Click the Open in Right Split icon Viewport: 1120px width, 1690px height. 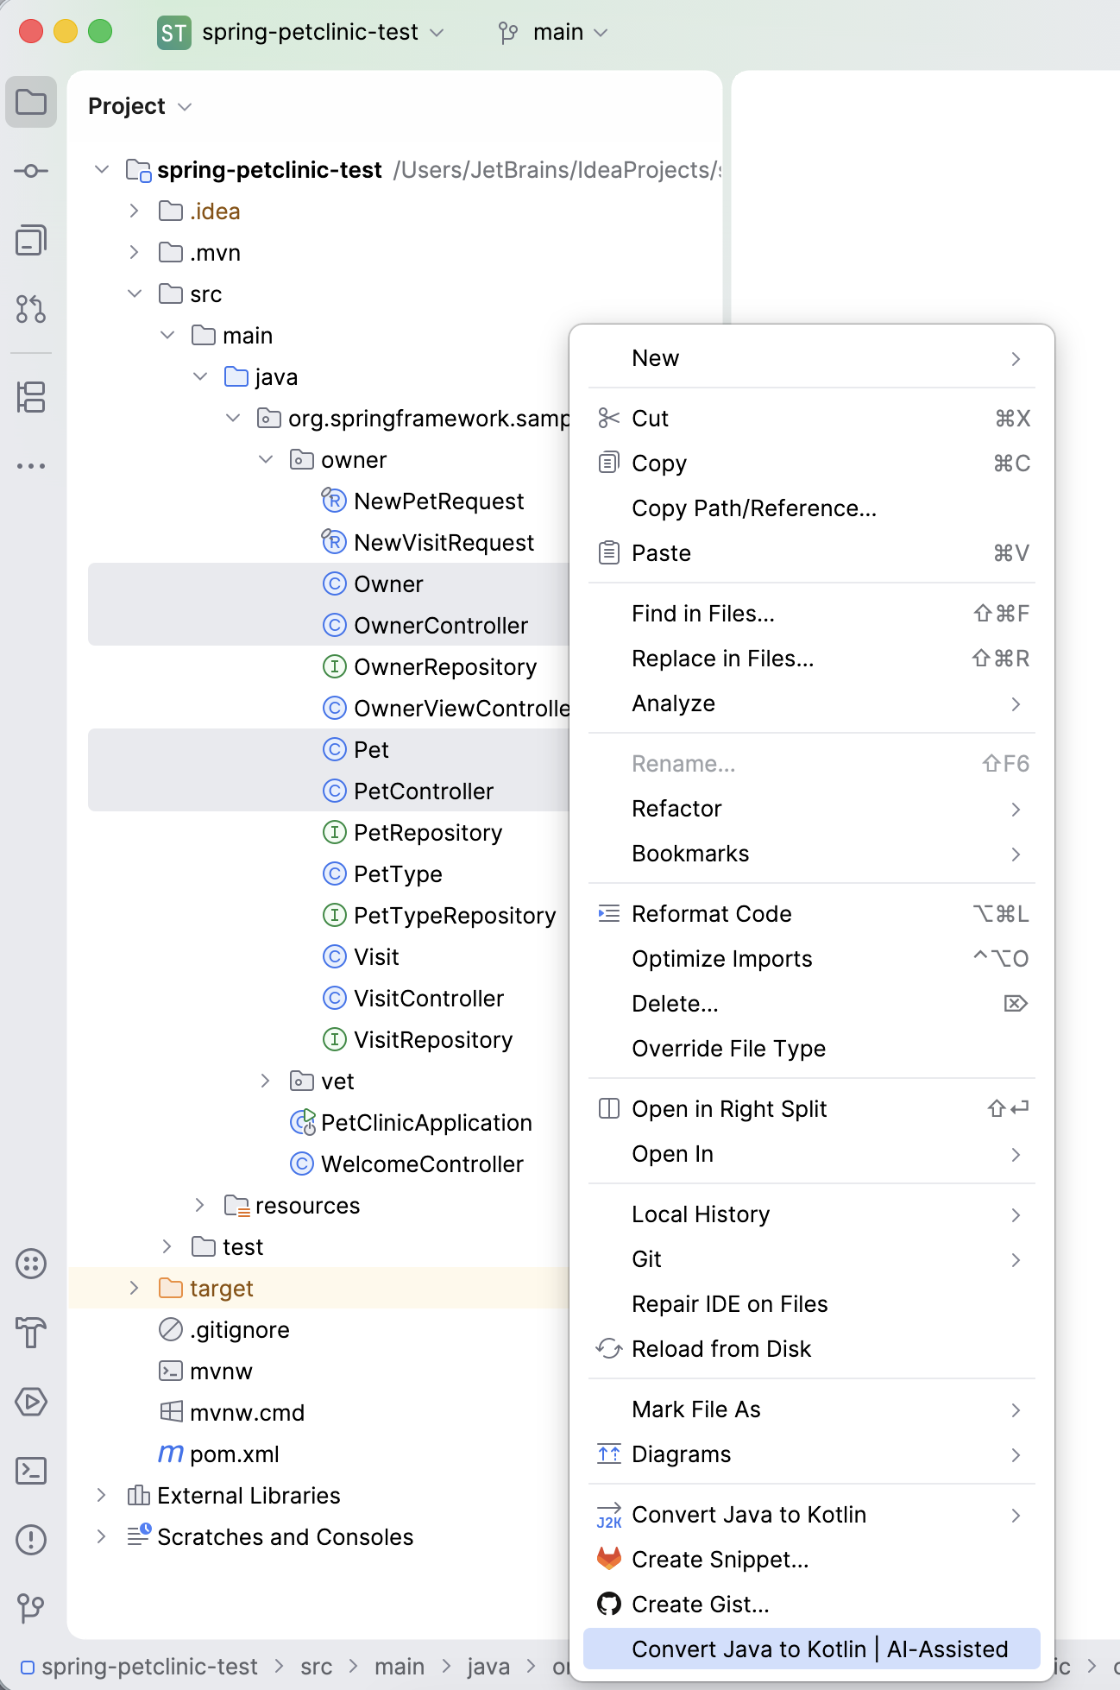point(609,1108)
